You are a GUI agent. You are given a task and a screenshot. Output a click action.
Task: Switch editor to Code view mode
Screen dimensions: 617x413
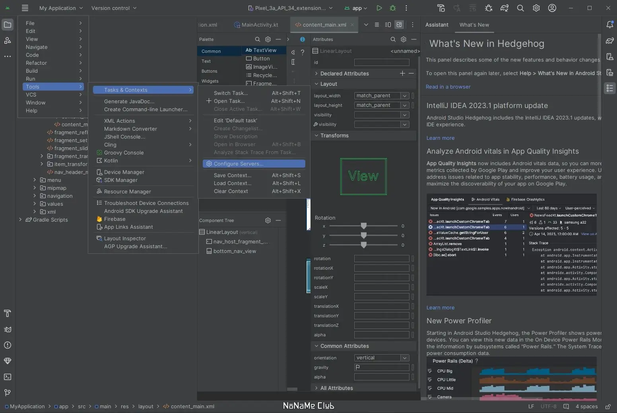(x=377, y=25)
